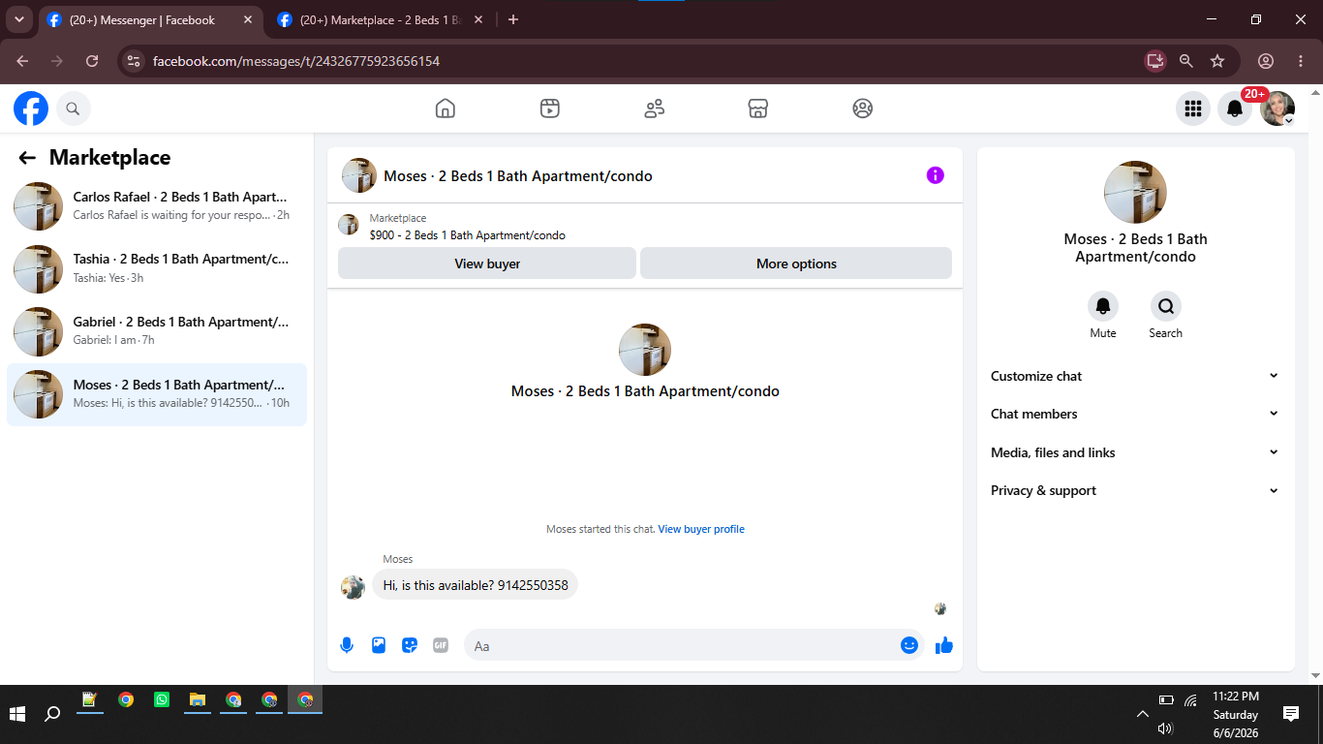Bookmark this page with the star
The image size is (1323, 744).
1217,61
